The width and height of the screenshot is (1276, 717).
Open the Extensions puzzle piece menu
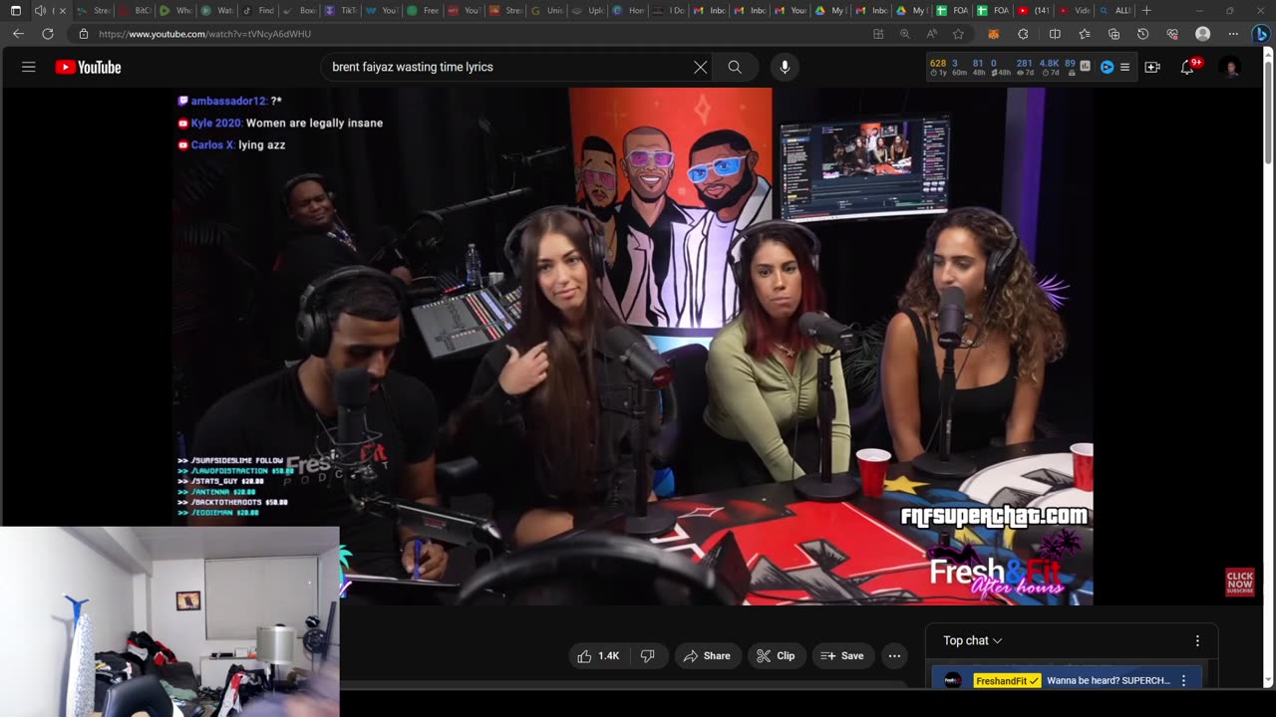click(1023, 34)
